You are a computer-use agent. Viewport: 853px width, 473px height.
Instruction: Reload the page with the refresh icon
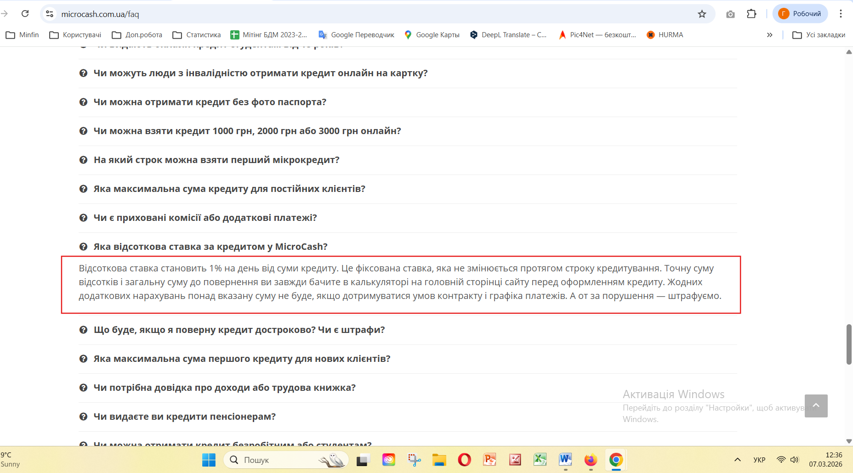click(x=25, y=14)
